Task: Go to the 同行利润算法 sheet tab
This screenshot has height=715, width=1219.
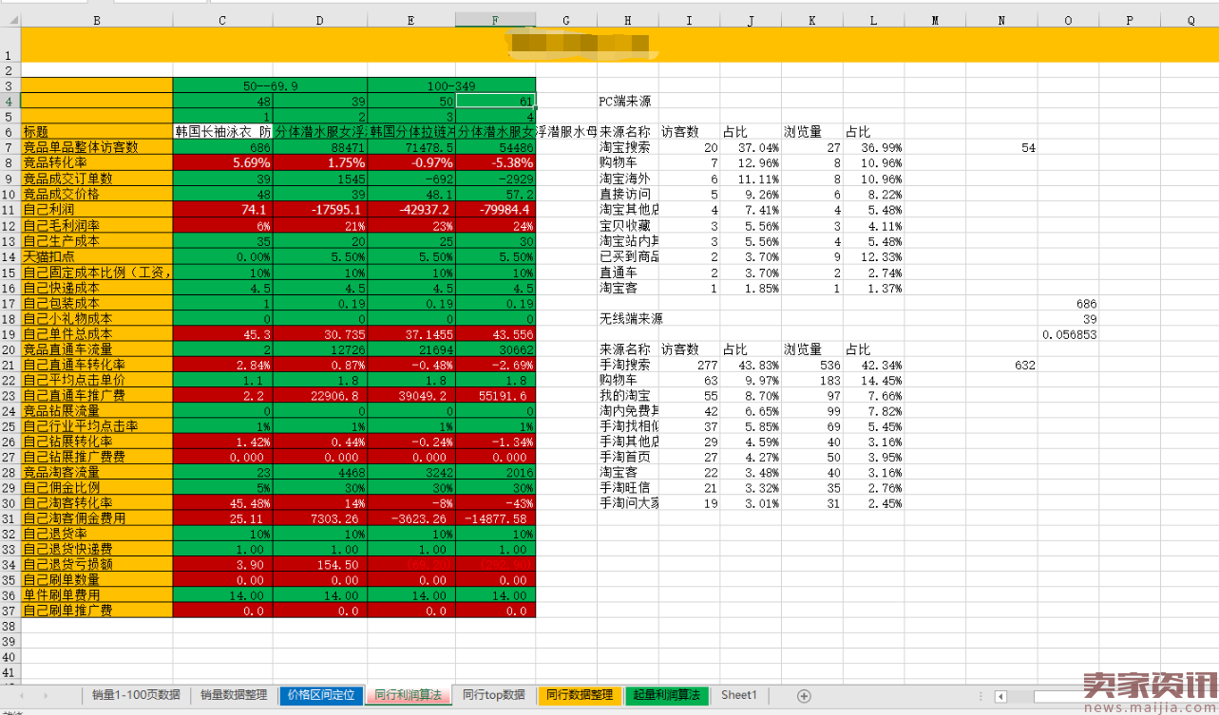Action: tap(408, 695)
